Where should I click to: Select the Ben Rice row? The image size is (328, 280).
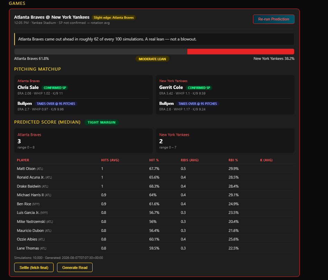pos(154,204)
